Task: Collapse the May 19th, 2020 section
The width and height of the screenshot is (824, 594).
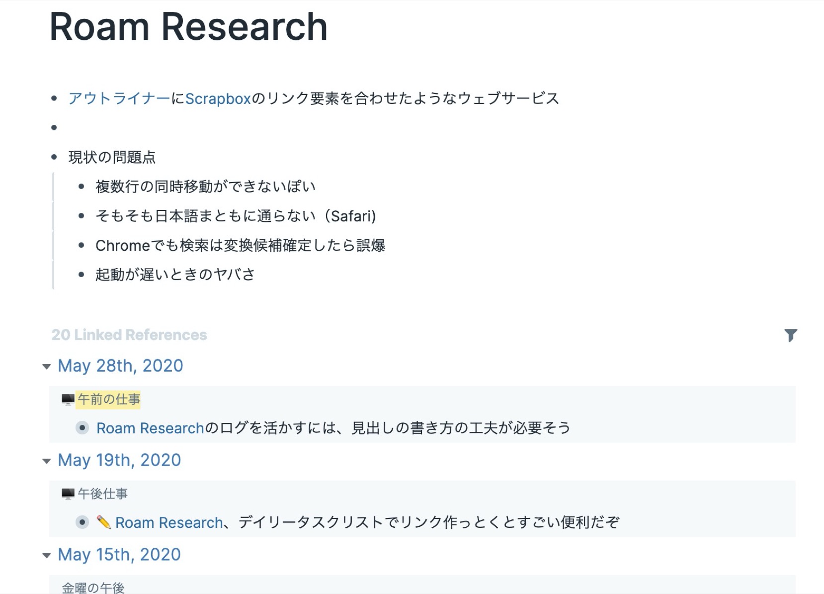Action: pyautogui.click(x=46, y=461)
